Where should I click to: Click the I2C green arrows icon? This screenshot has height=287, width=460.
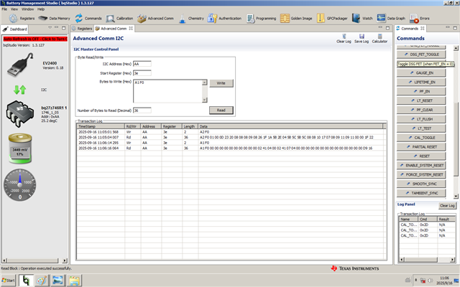pos(20,90)
